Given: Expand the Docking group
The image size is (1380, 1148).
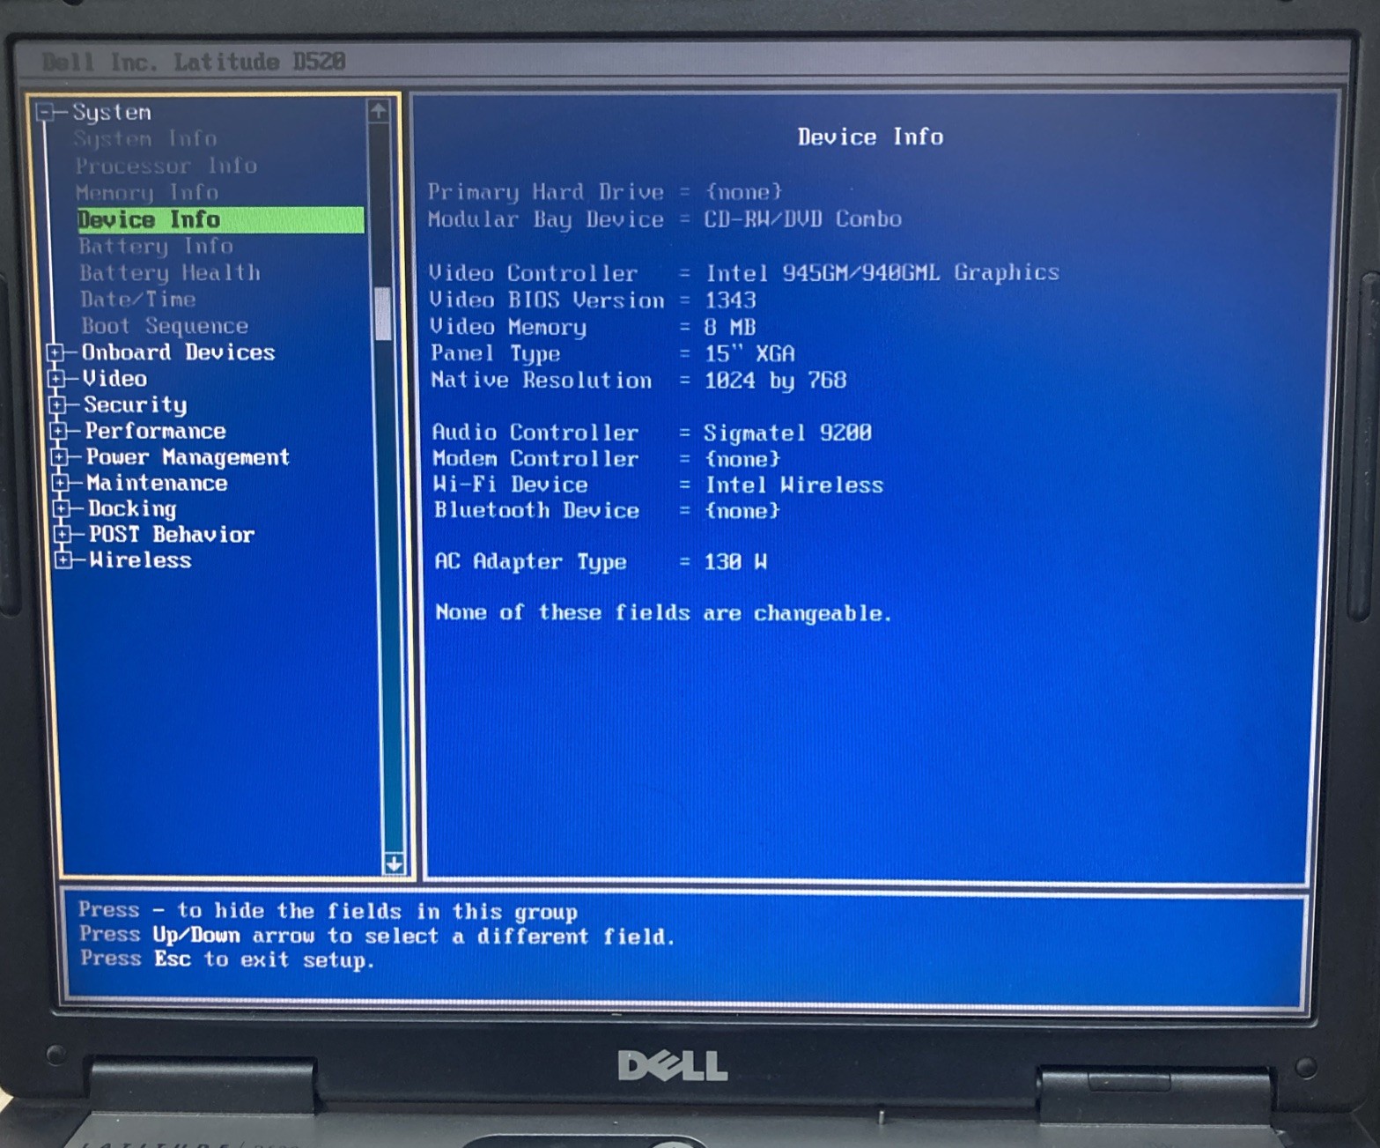Looking at the screenshot, I should tap(63, 508).
